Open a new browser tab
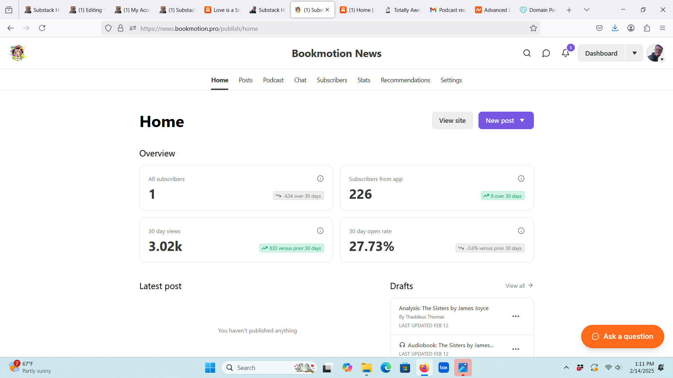 click(x=569, y=10)
